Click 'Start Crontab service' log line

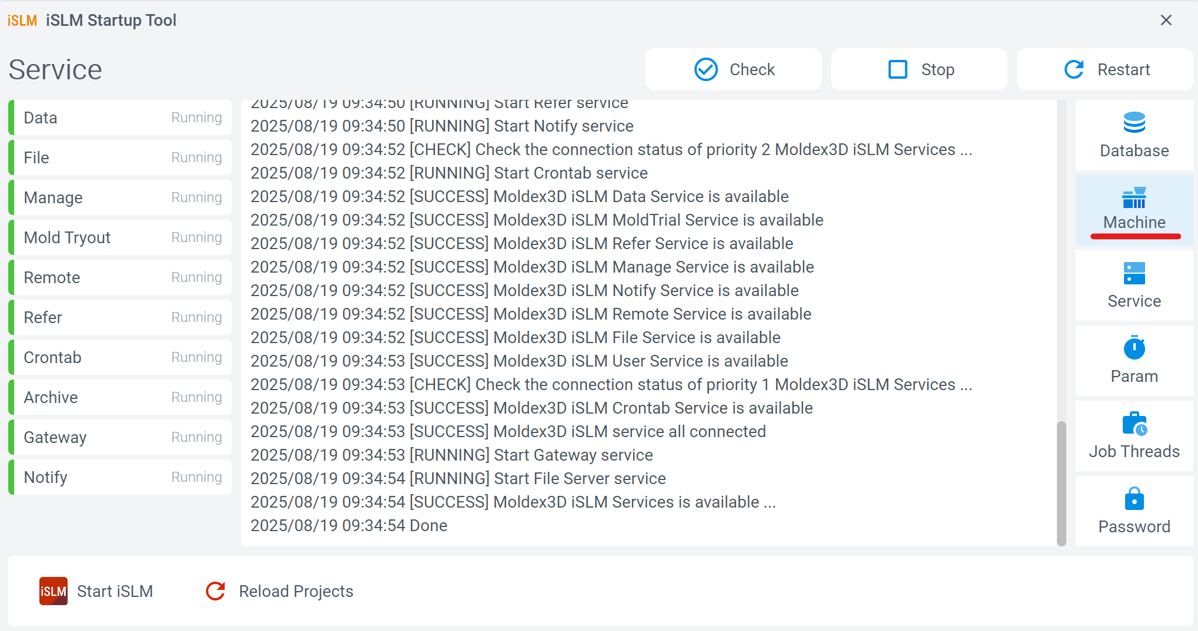coord(449,173)
